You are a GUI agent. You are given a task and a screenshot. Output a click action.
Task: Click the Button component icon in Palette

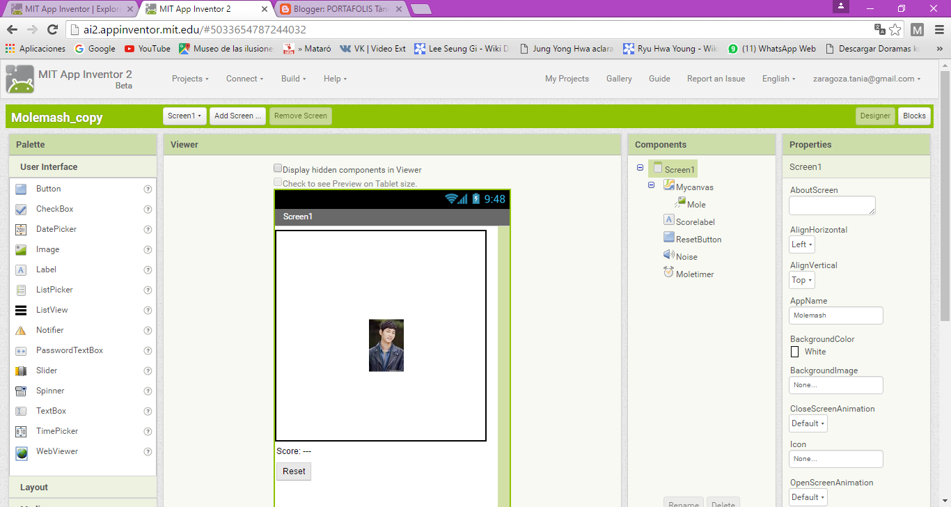(x=21, y=189)
